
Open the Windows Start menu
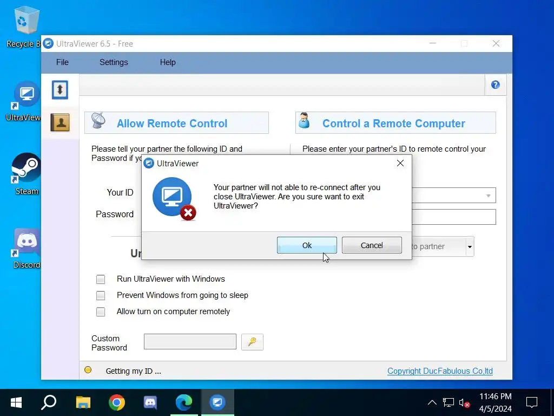coord(16,402)
